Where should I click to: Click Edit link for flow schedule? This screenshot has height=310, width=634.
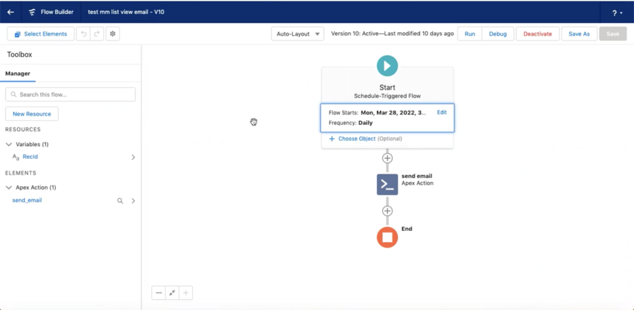441,113
